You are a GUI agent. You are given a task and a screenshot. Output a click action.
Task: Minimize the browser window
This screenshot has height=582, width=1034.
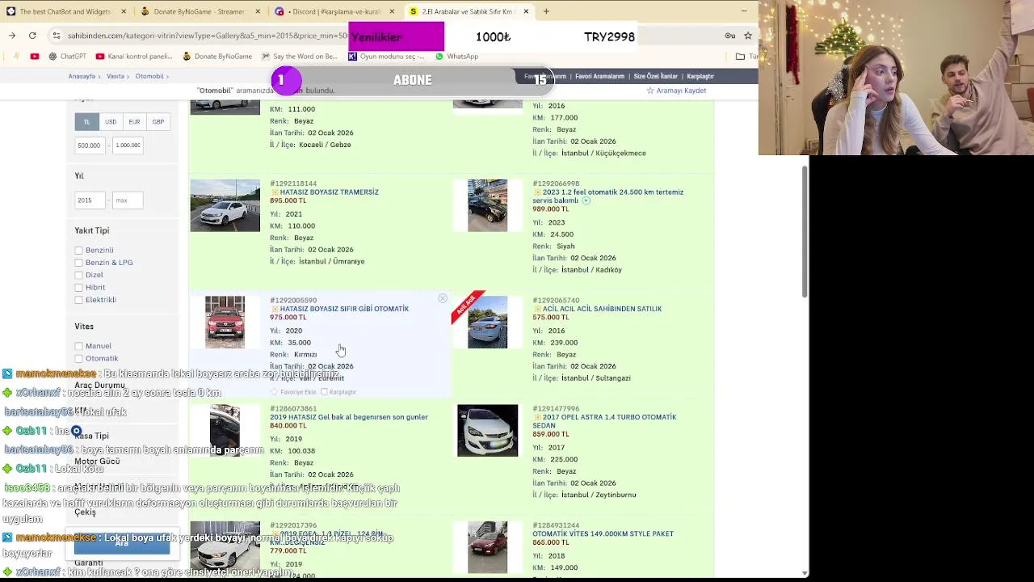(743, 11)
